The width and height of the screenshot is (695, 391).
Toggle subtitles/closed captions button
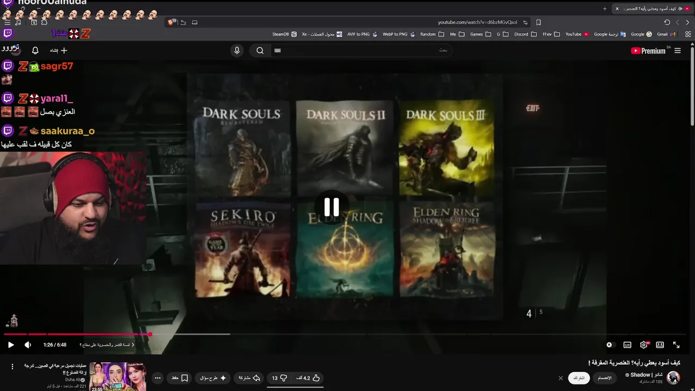(627, 345)
